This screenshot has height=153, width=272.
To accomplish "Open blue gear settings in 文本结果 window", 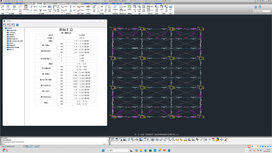I will click(17, 25).
